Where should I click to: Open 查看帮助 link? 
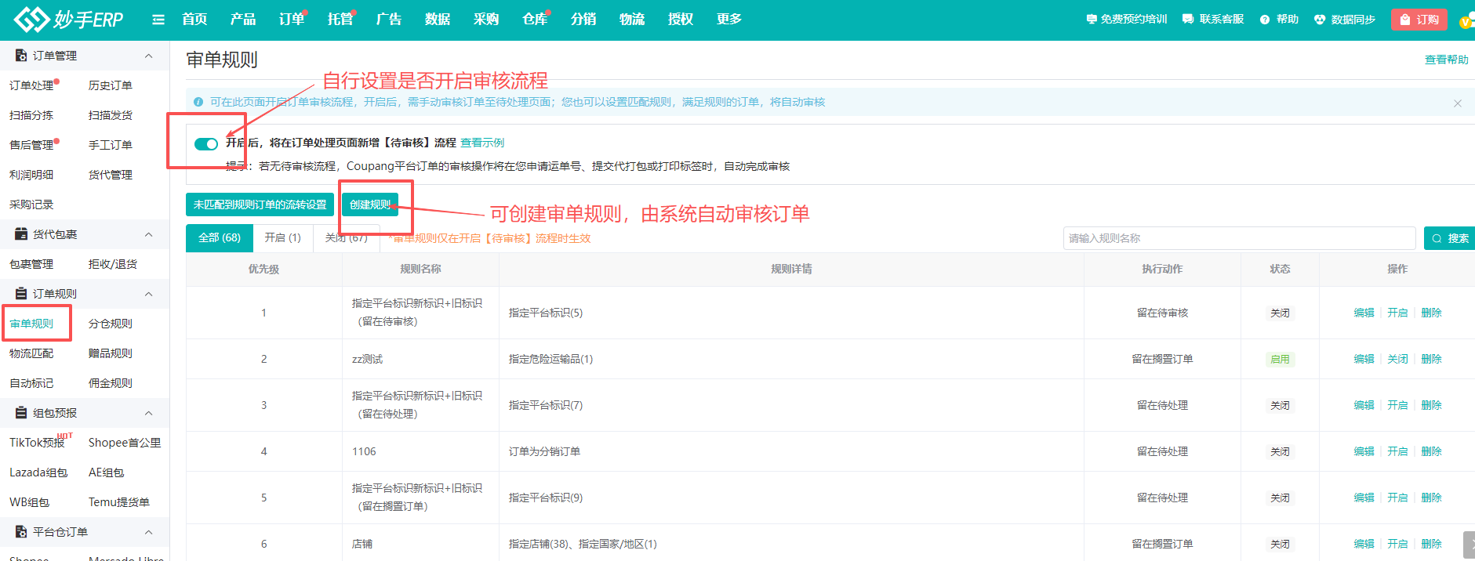coord(1446,60)
